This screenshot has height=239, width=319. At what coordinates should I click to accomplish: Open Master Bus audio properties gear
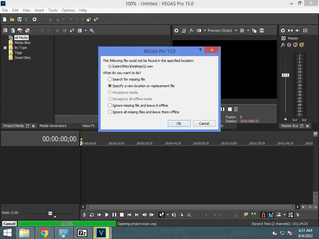pyautogui.click(x=283, y=30)
